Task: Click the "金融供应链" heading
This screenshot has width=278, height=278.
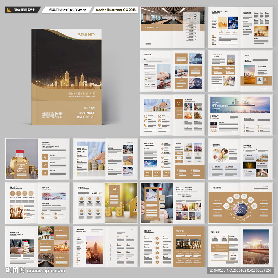Action: point(15,233)
